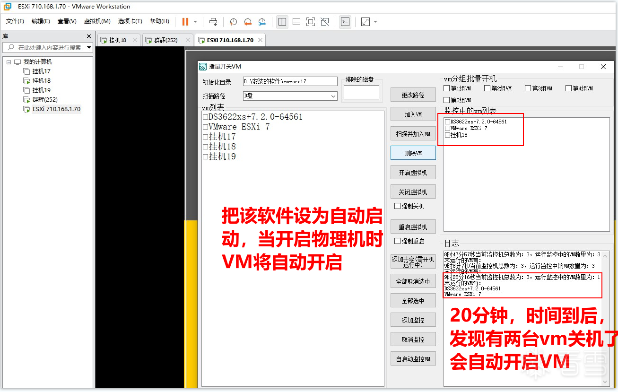Click the 全部选中 button
The image size is (618, 392).
click(x=413, y=301)
